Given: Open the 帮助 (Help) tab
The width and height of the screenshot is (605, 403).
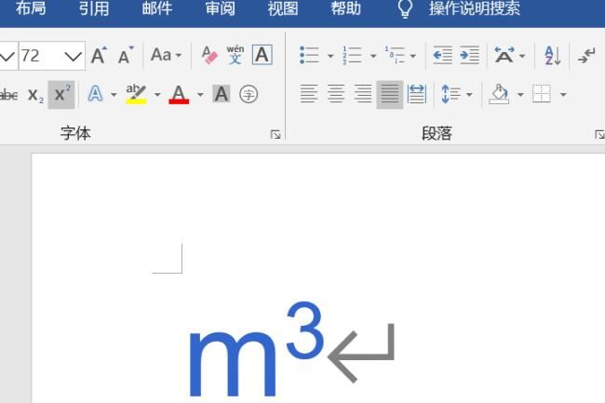Looking at the screenshot, I should point(345,8).
